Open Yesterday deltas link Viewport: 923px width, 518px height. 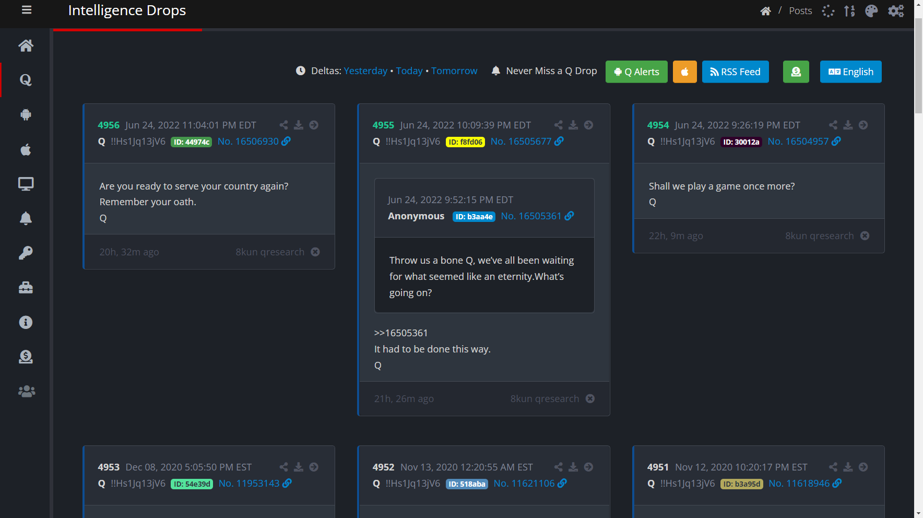(365, 70)
